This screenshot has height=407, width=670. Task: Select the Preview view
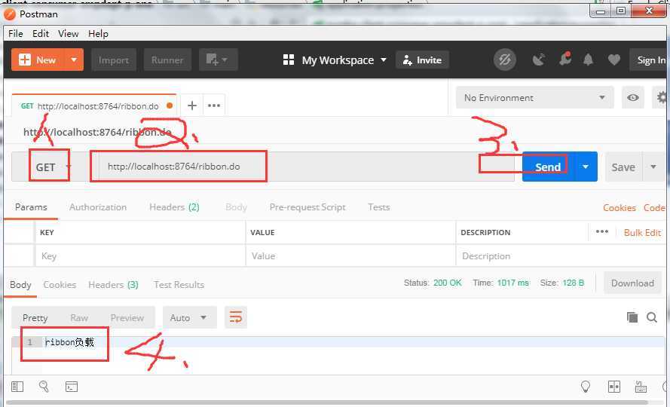(127, 317)
